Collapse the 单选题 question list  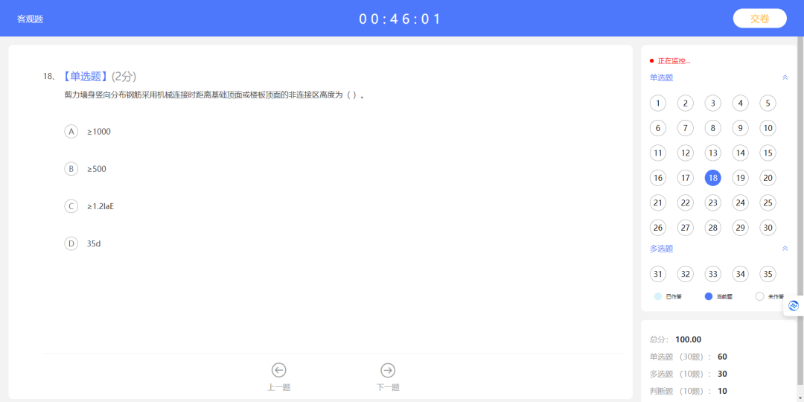tap(785, 77)
